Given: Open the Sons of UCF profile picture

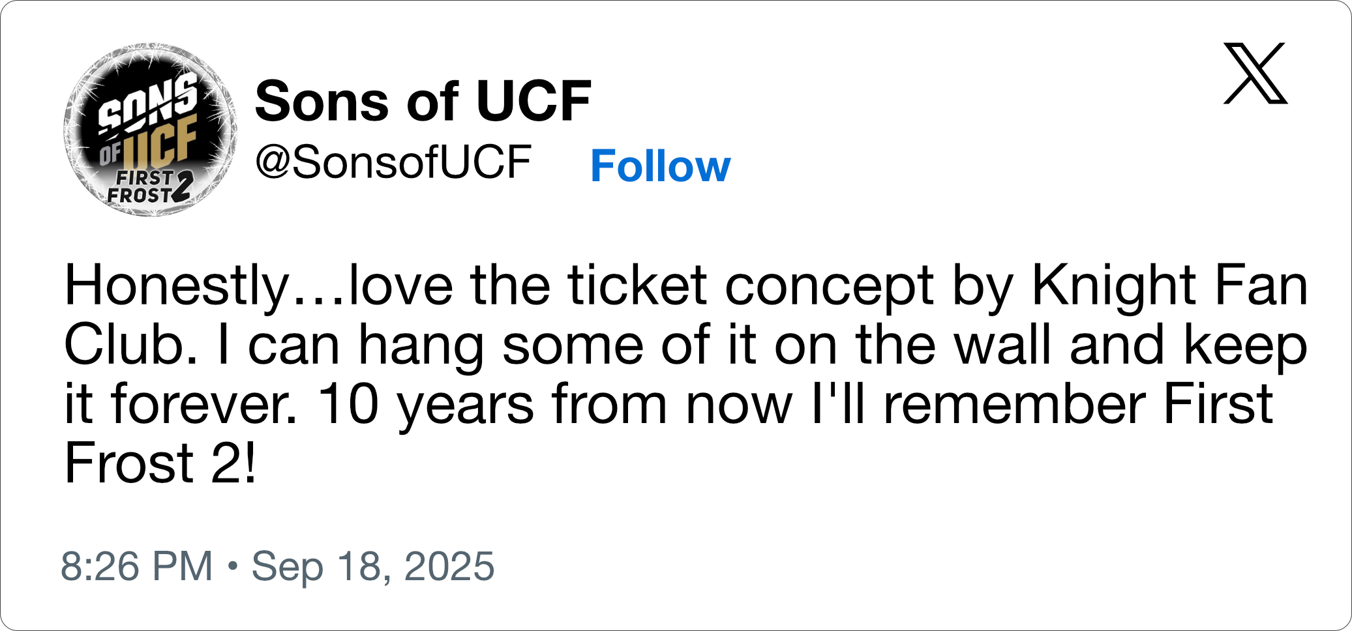Looking at the screenshot, I should pyautogui.click(x=150, y=130).
